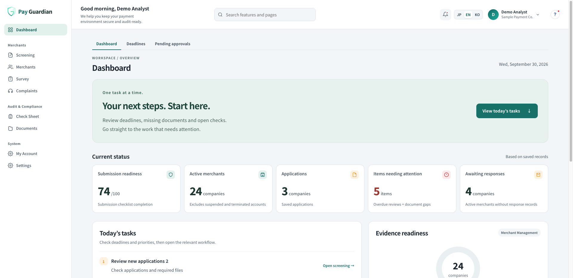Focus the Search features and pages field
Image resolution: width=573 pixels, height=278 pixels.
click(x=265, y=15)
